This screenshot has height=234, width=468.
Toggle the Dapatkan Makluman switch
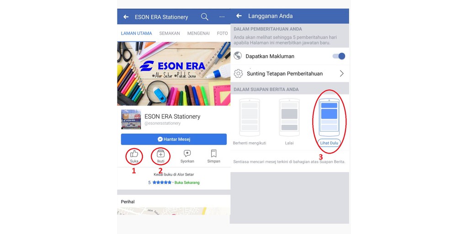pyautogui.click(x=339, y=56)
